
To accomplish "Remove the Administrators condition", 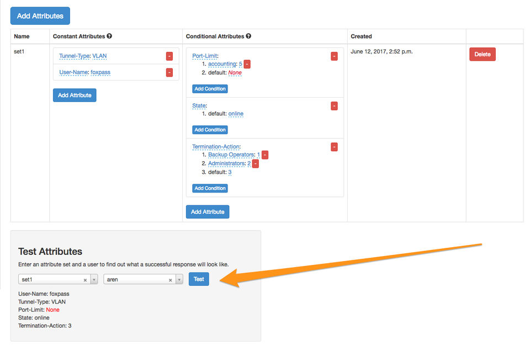I will click(256, 164).
